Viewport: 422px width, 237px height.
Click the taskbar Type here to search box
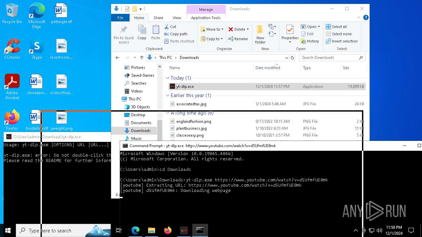[x=63, y=230]
